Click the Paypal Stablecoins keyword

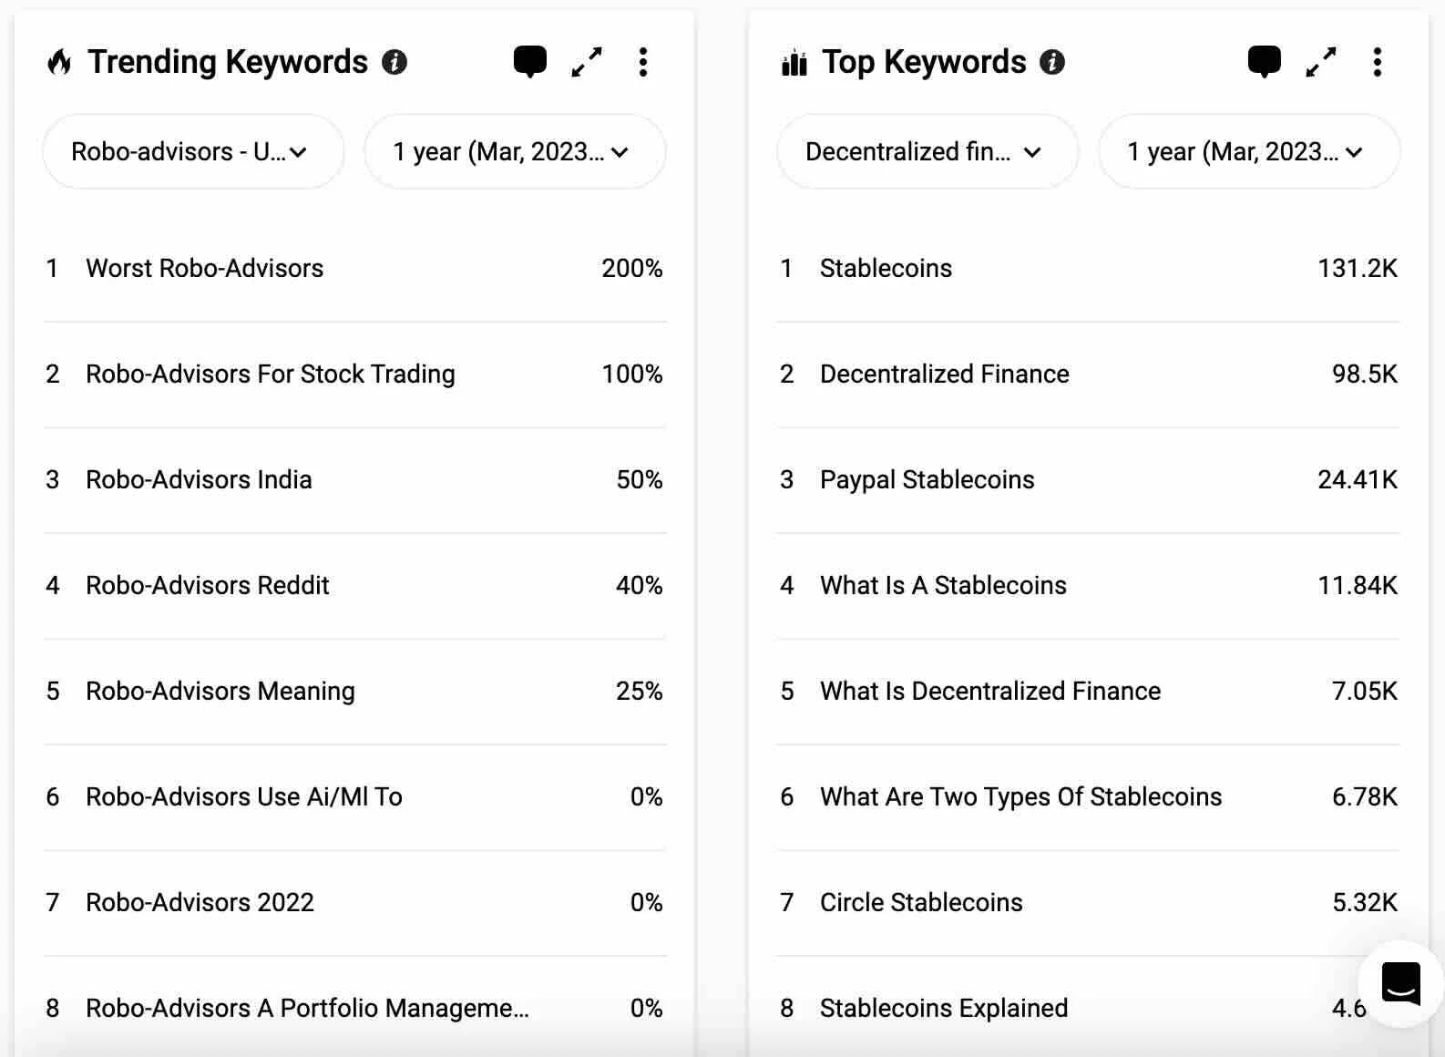pyautogui.click(x=927, y=479)
